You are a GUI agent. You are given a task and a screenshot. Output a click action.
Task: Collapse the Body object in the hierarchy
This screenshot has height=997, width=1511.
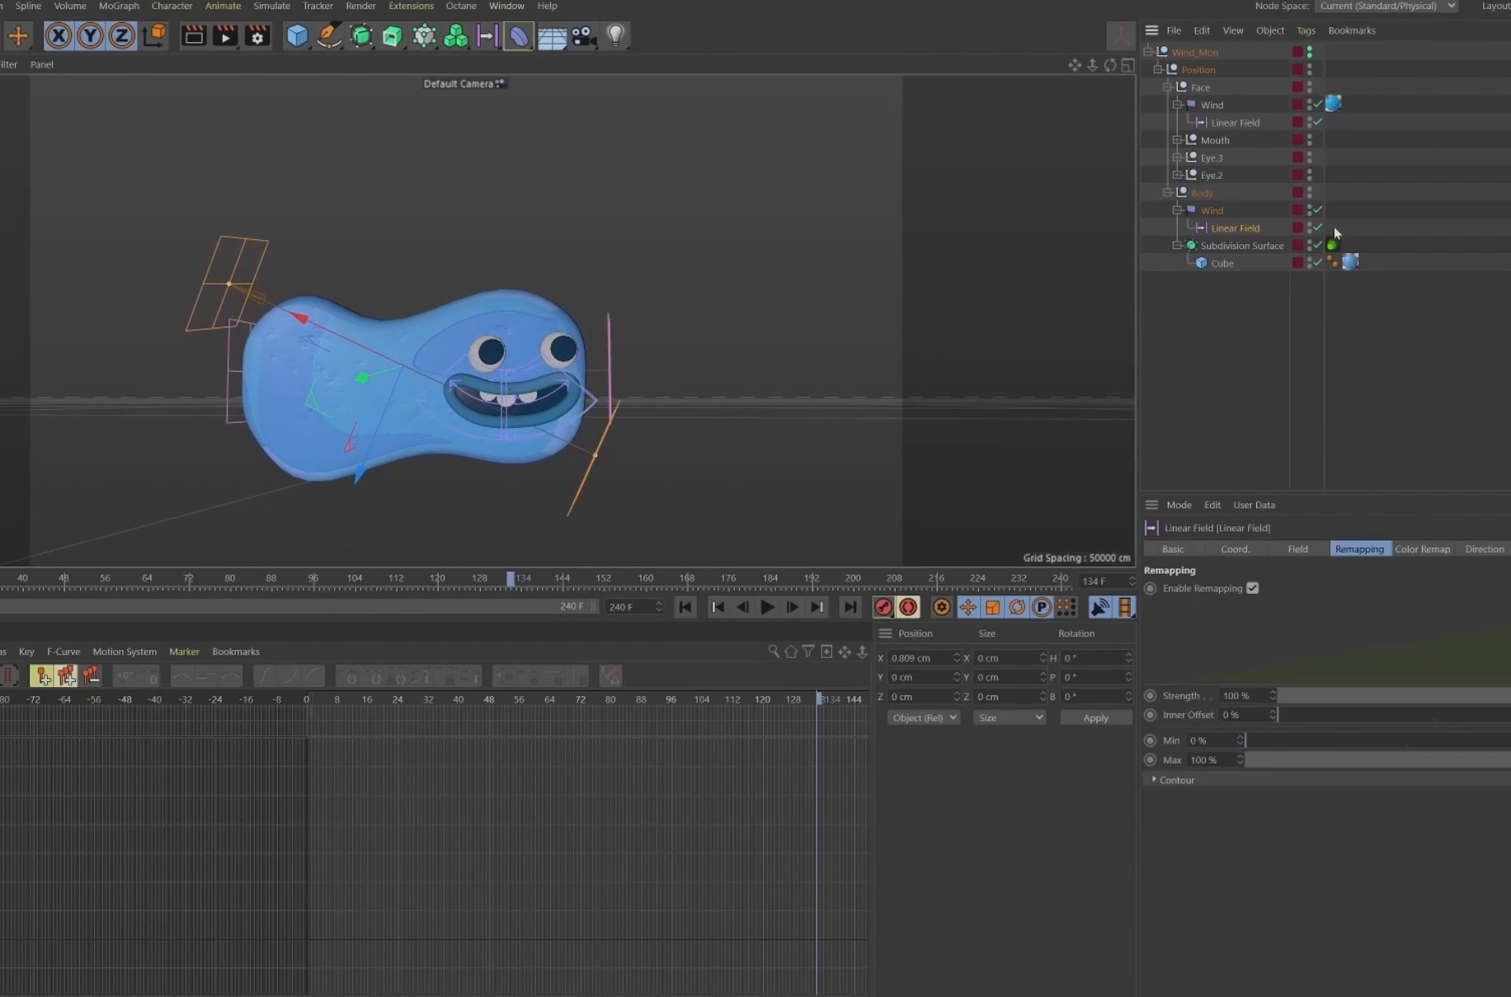pos(1167,192)
